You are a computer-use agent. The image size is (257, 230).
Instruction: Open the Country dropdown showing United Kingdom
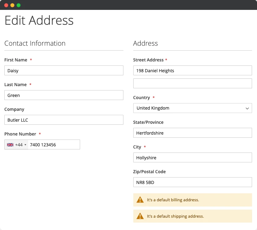(x=192, y=108)
